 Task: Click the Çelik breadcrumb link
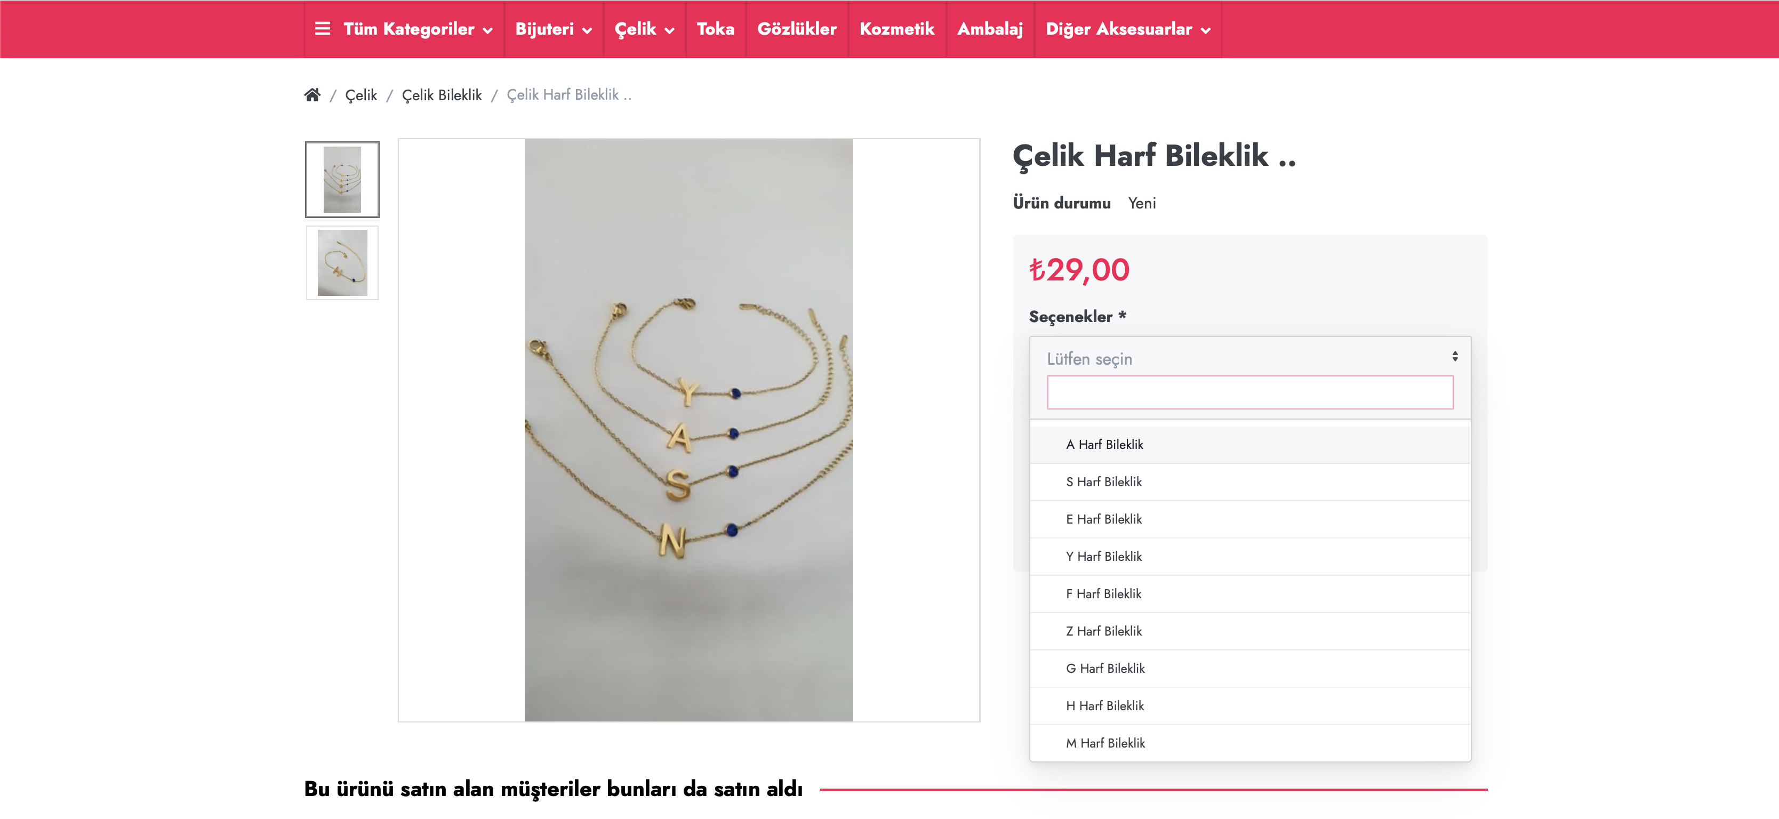[x=361, y=95]
